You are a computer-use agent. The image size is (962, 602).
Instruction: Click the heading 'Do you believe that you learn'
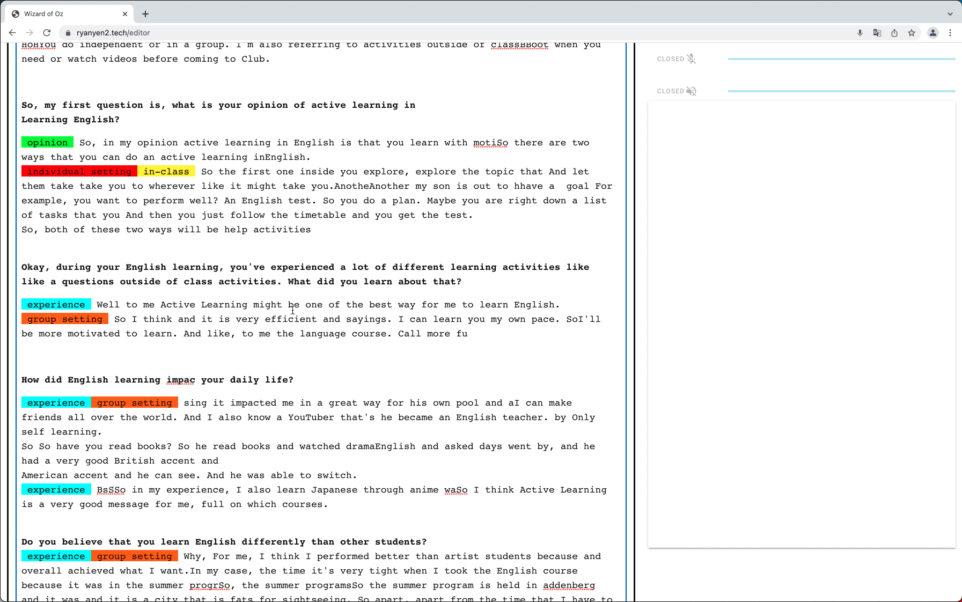click(224, 542)
